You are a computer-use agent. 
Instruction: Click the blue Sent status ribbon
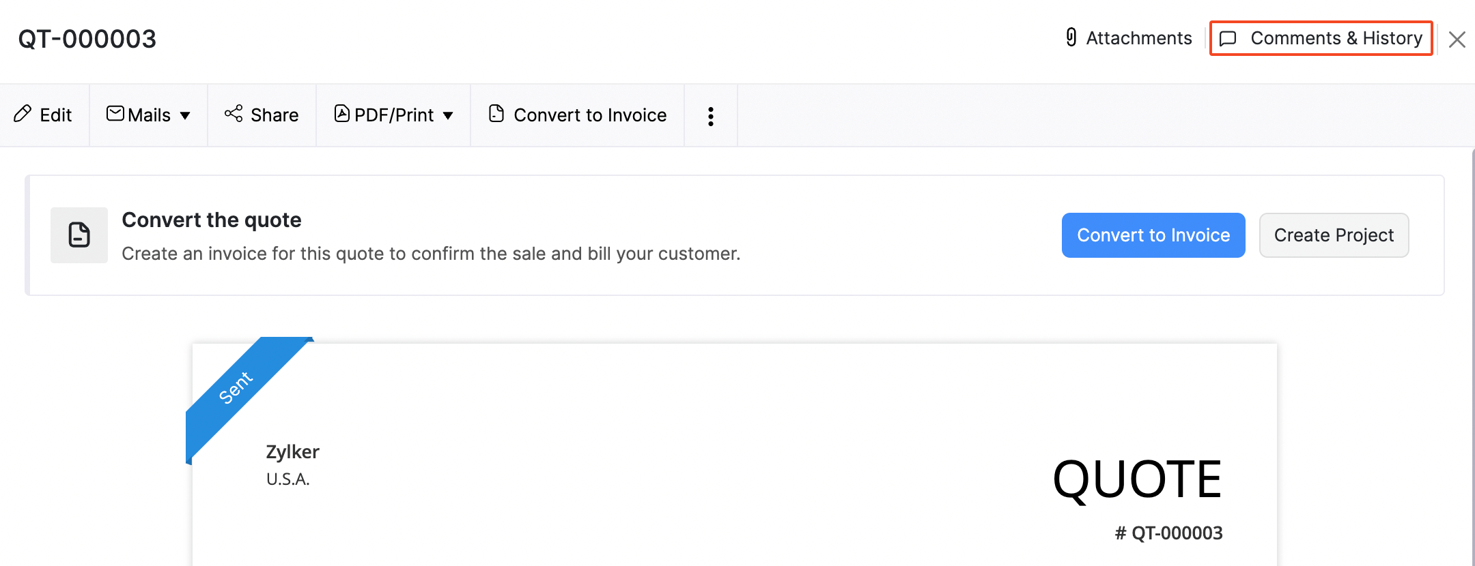[x=236, y=388]
